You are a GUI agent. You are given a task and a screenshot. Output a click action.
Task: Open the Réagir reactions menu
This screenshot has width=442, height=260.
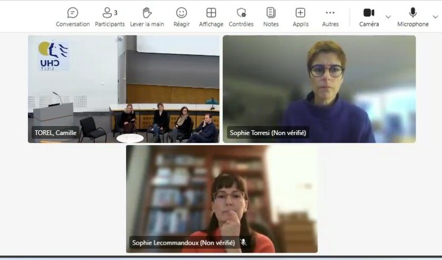[x=181, y=17]
